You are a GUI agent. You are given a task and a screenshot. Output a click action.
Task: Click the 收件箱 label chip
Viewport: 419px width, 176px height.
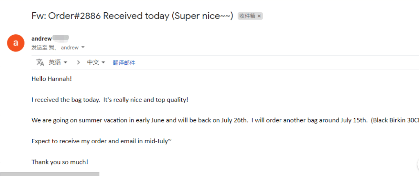(248, 16)
